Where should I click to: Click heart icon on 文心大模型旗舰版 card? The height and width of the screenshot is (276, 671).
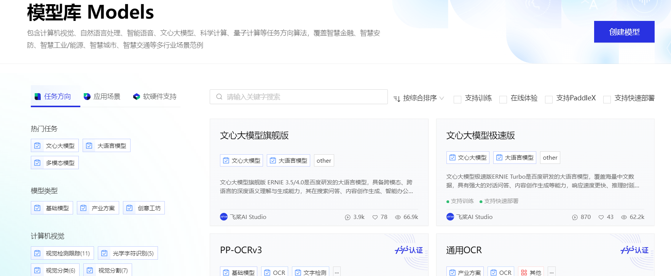tap(375, 217)
